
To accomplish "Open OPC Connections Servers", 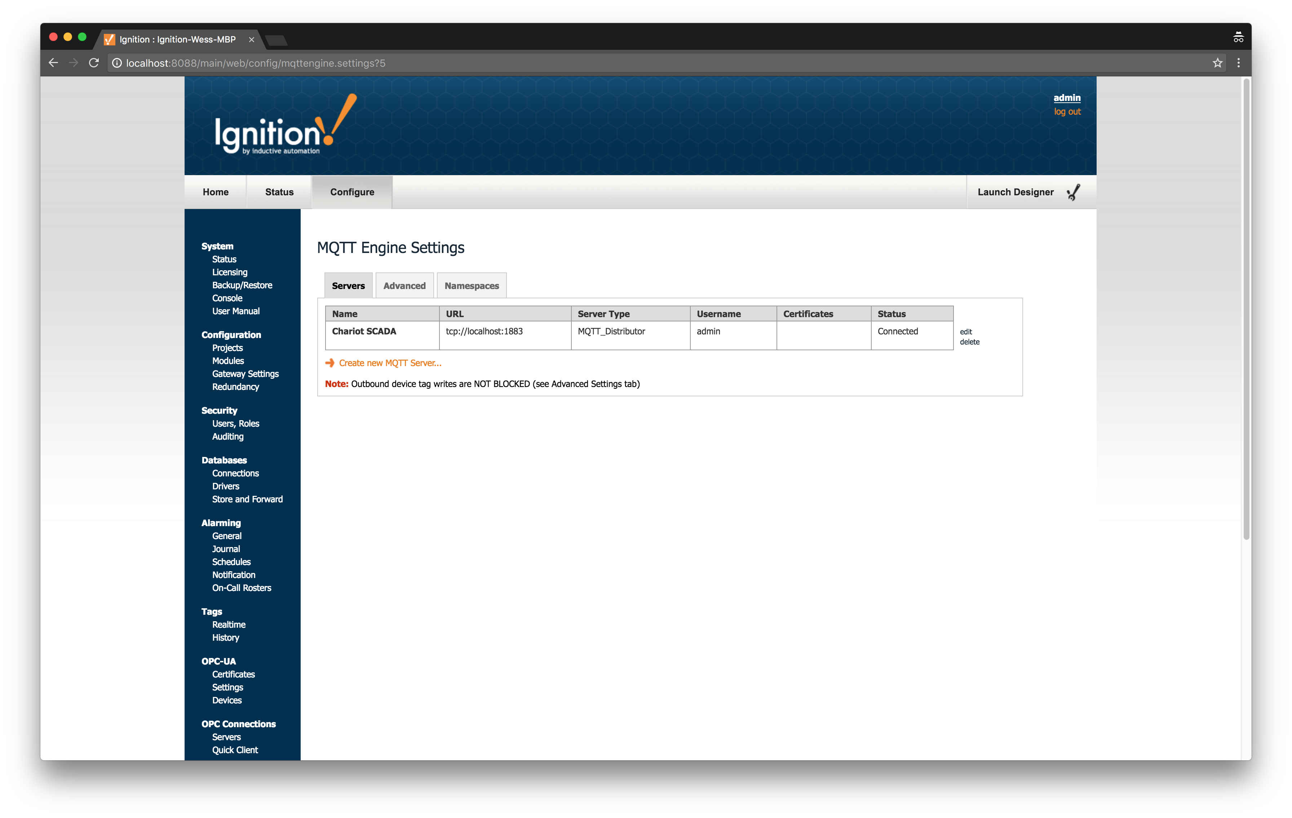I will (226, 737).
